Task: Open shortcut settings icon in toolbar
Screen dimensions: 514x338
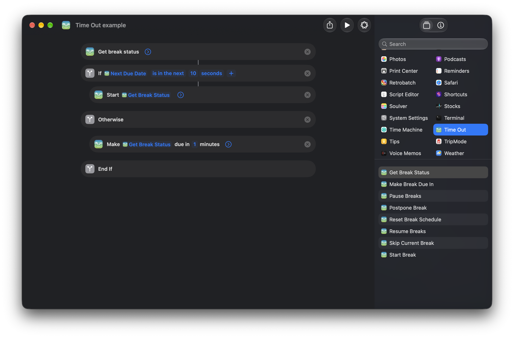Action: point(364,25)
